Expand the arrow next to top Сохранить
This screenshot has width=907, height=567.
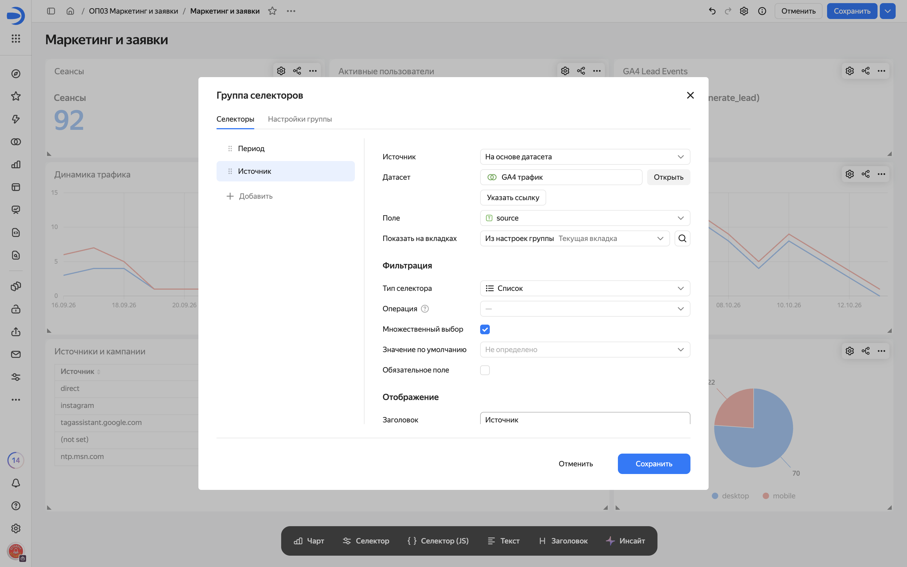[x=887, y=11]
